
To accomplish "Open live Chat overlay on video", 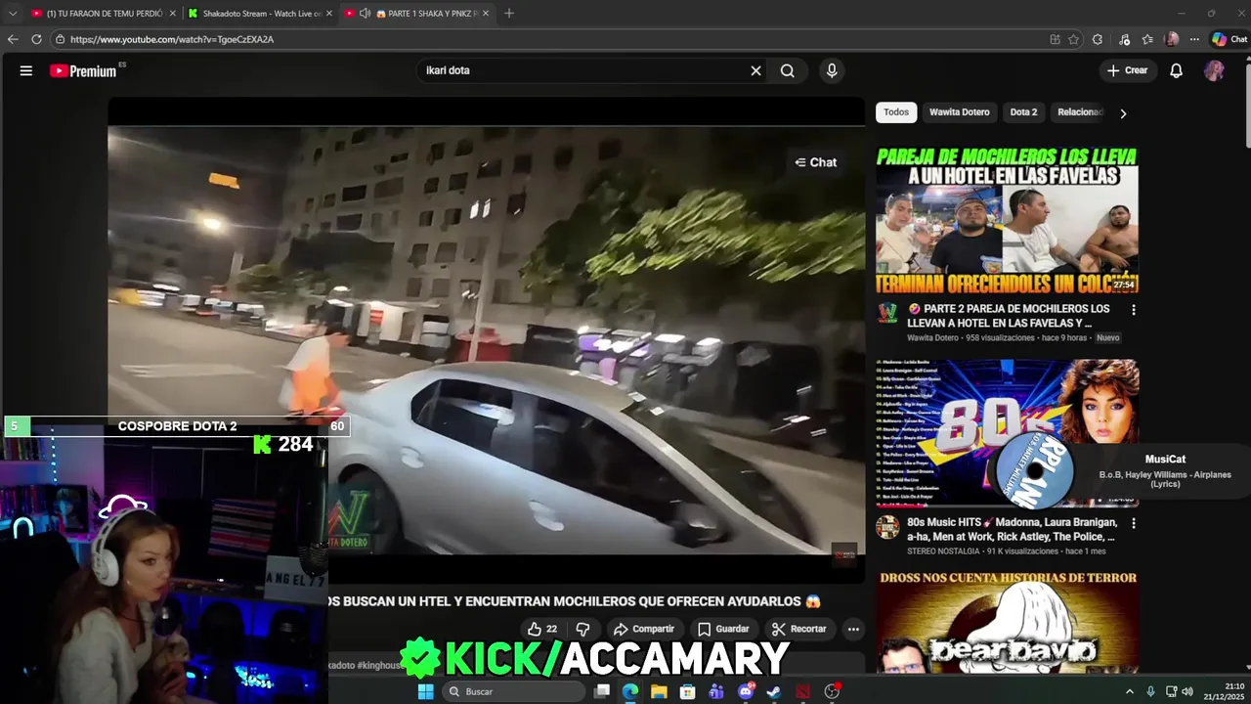I will tap(816, 162).
